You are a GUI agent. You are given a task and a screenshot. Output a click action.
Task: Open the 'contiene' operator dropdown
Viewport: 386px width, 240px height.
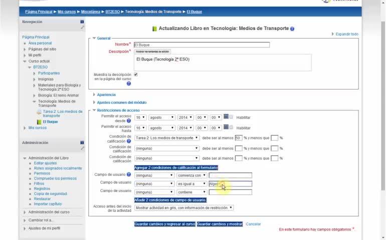191,192
